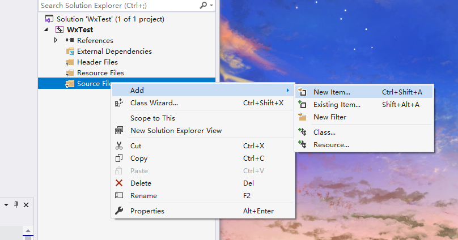Choose Scope to This
This screenshot has width=458, height=240.
pyautogui.click(x=202, y=118)
